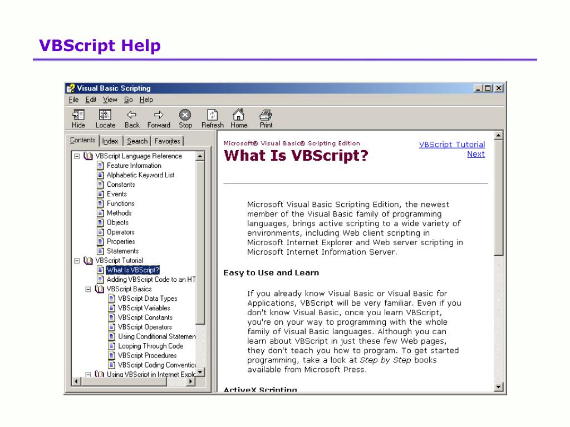This screenshot has width=570, height=427.
Task: Open VBScript Coding Conventions topic
Action: click(156, 365)
